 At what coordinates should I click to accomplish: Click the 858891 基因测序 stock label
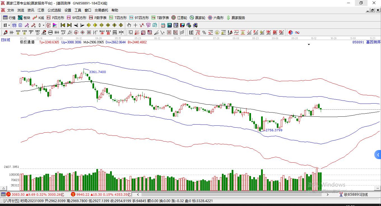366,42
